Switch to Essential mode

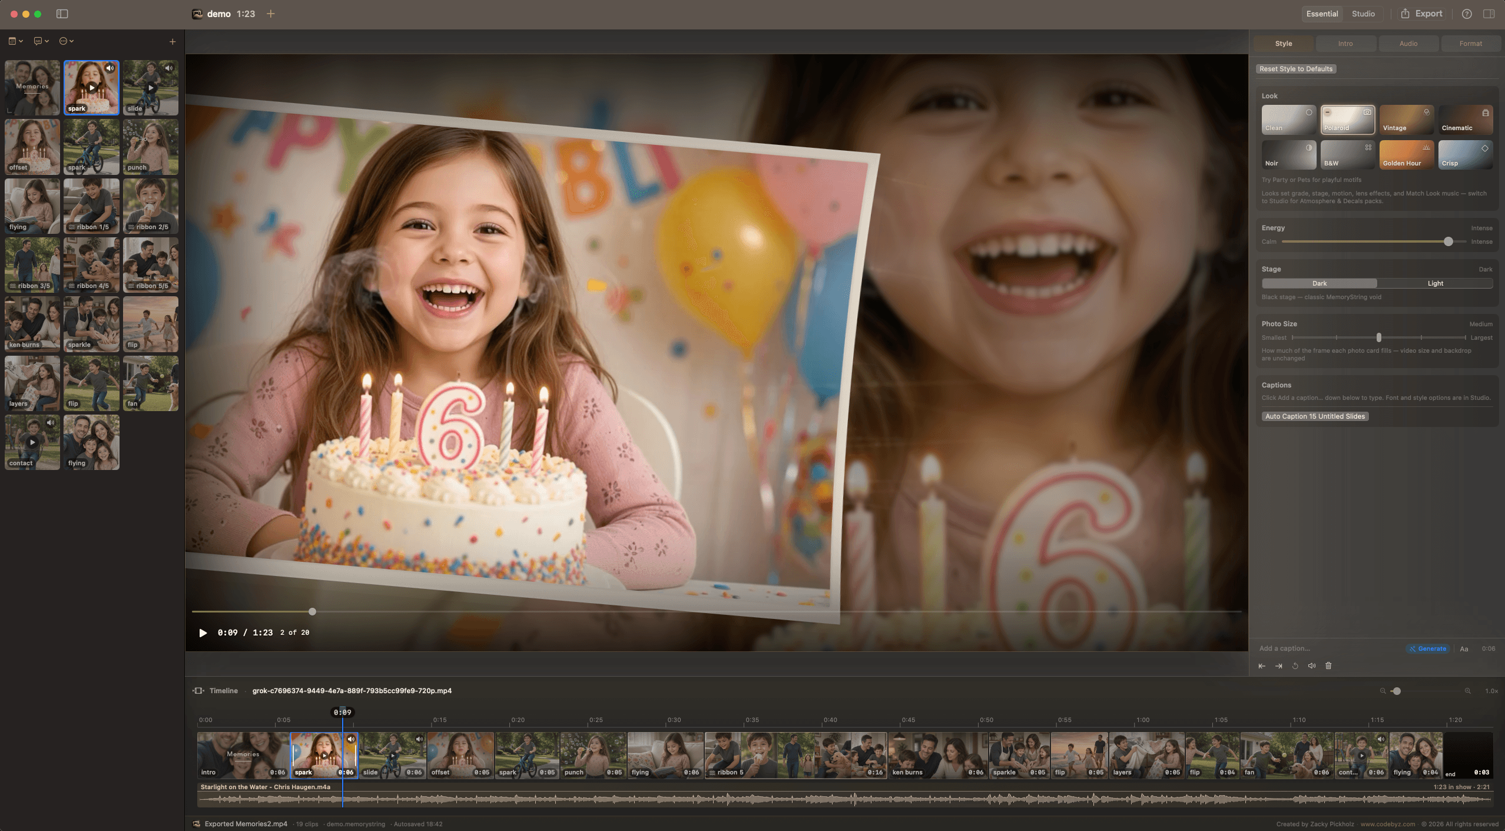point(1322,14)
